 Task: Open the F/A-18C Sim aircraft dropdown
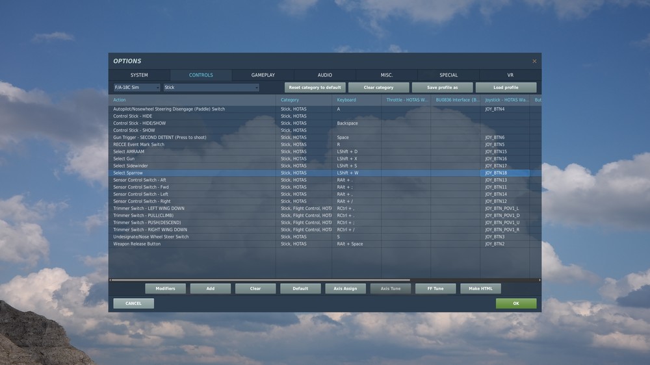(136, 88)
